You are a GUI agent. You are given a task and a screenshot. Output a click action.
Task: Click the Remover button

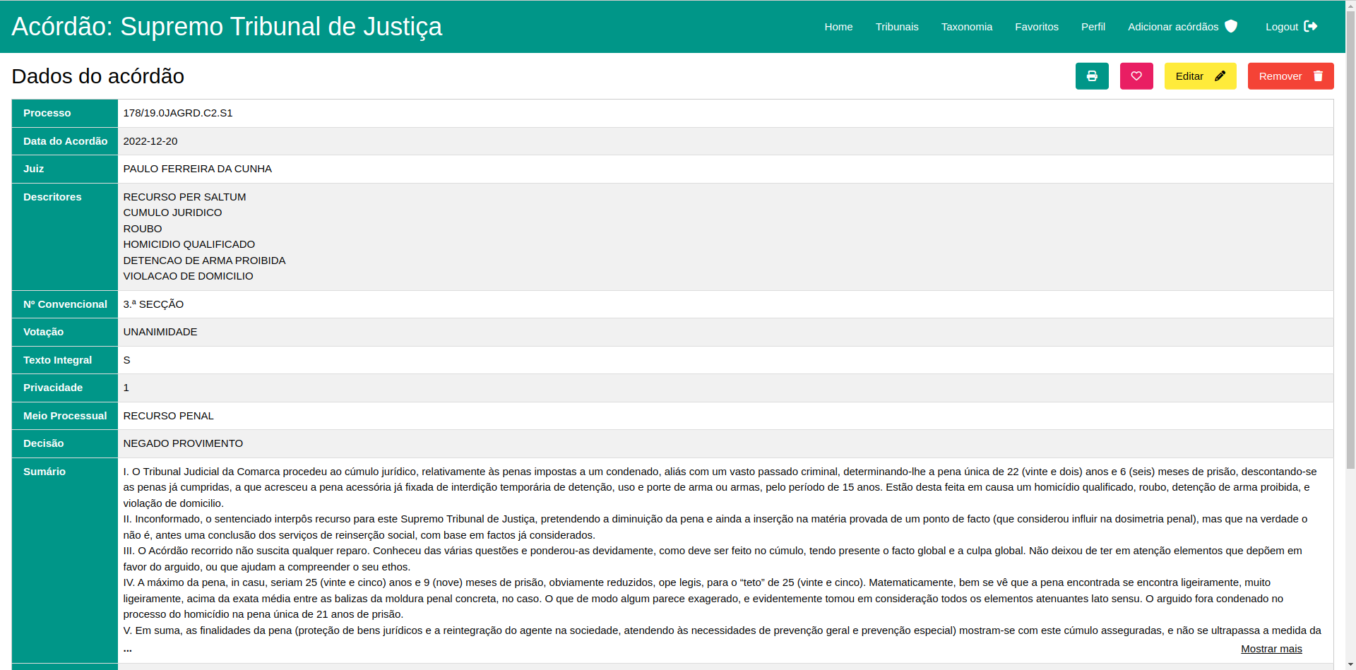tap(1291, 76)
